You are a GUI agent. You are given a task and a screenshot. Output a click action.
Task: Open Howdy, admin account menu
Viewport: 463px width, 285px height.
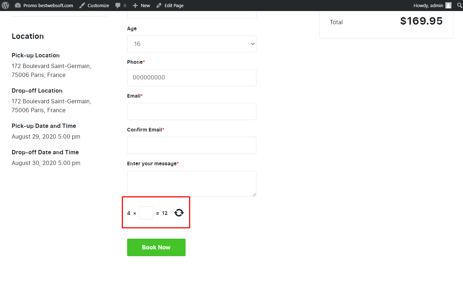click(432, 5)
